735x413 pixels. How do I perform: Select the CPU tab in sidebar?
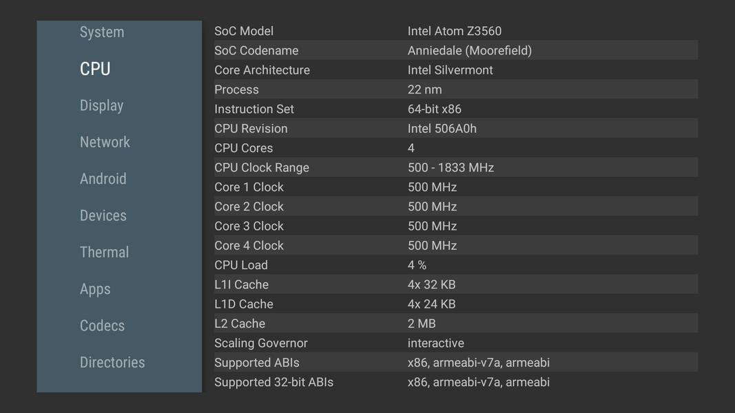pos(95,69)
